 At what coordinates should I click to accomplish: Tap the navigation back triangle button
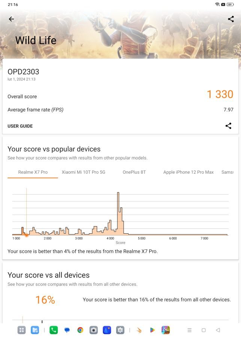coord(218,330)
